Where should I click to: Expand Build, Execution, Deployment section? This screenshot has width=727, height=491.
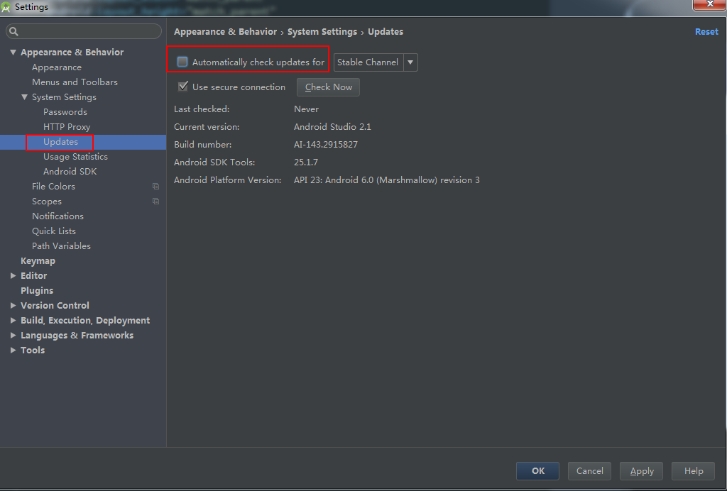(x=13, y=320)
